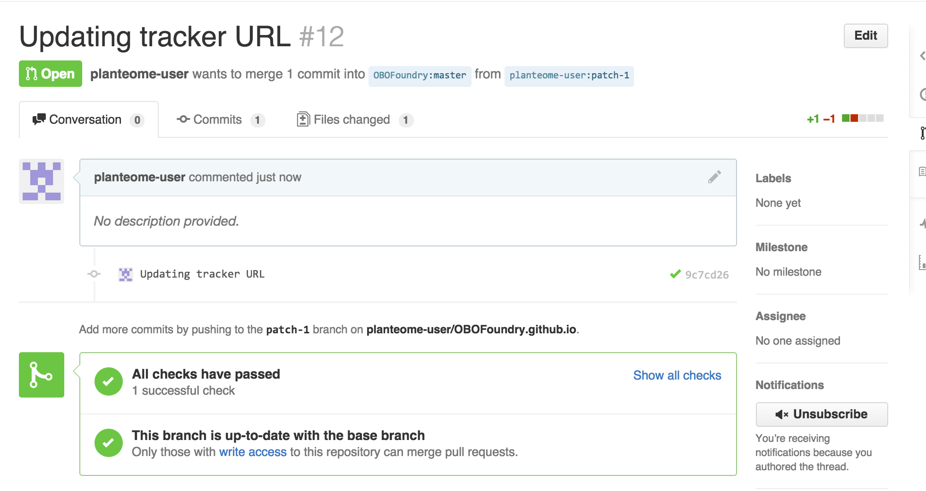Click the code chevron icon in sidebar

[922, 56]
